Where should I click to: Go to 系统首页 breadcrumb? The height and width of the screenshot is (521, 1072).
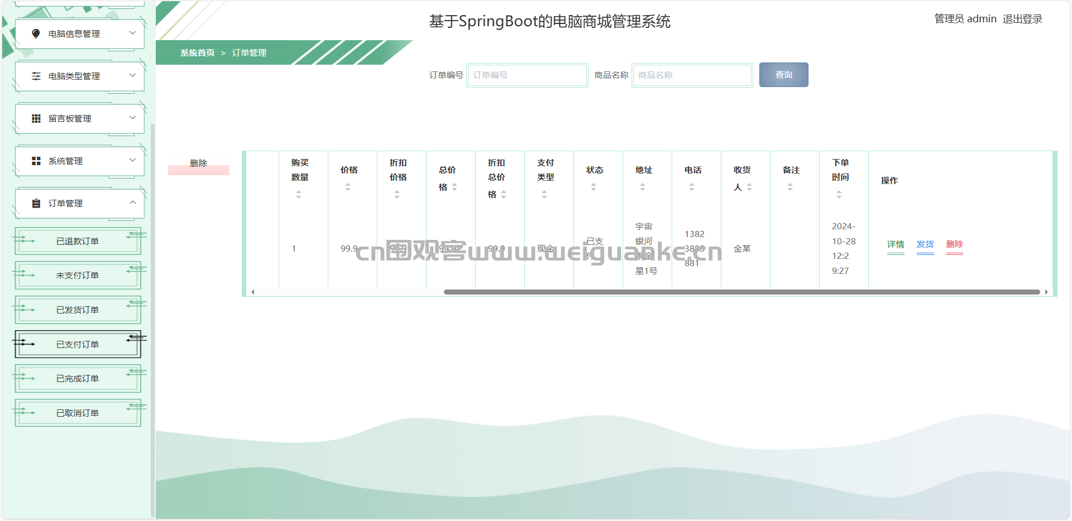pos(197,53)
